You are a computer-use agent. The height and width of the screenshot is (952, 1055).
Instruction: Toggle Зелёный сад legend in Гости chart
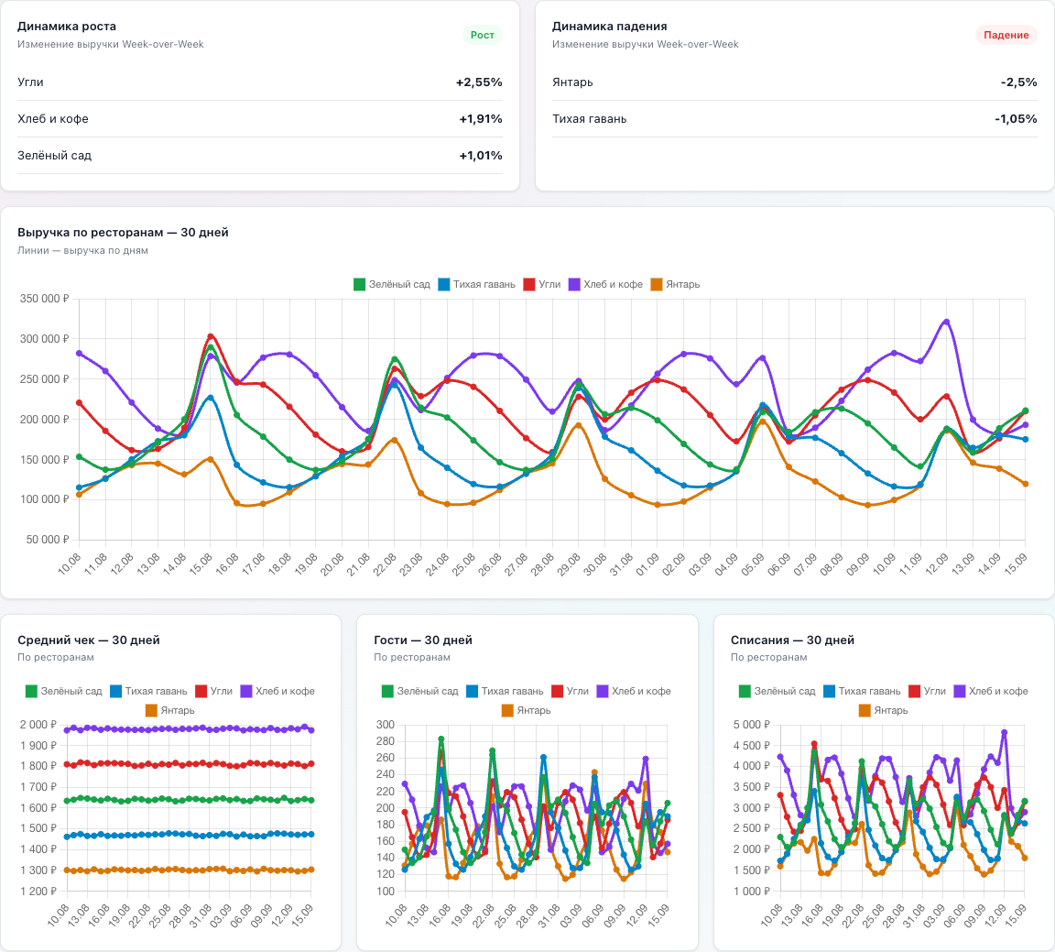pos(419,691)
